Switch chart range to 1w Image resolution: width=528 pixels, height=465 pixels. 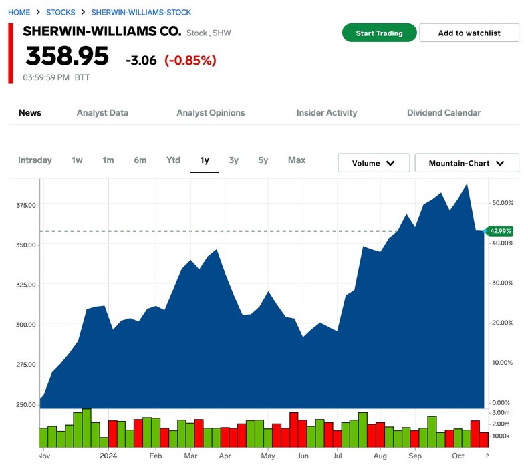(x=77, y=160)
